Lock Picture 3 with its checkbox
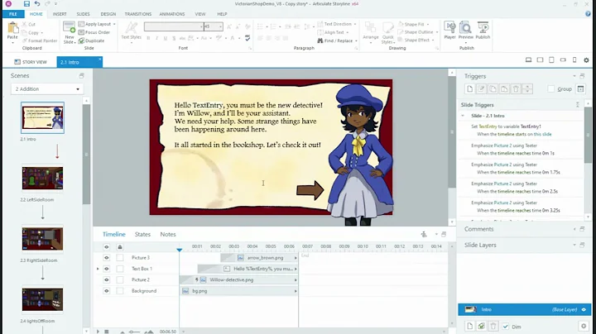This screenshot has width=596, height=334. coord(120,258)
